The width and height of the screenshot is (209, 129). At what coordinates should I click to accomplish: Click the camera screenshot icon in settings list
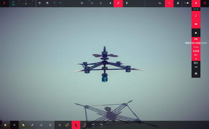pos(196,74)
